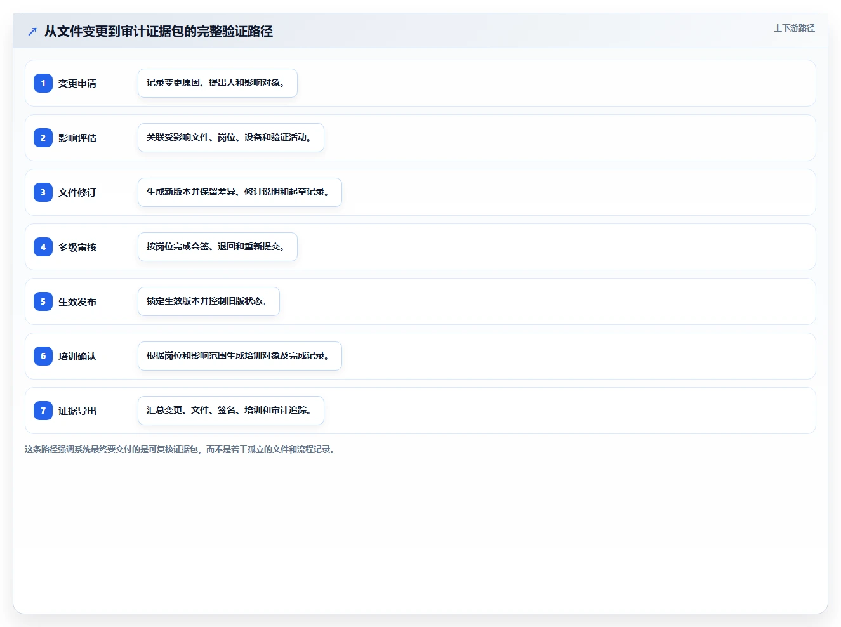Click the arrow icon beside the panel title
The image size is (841, 627).
coord(32,31)
